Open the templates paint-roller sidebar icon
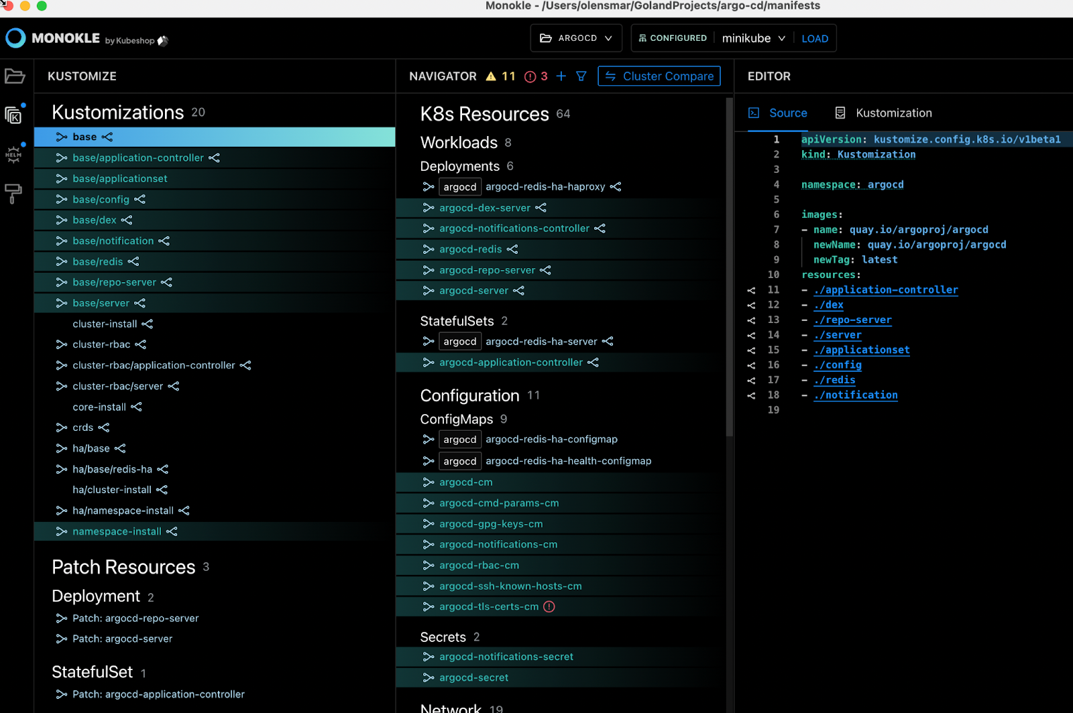 point(13,194)
